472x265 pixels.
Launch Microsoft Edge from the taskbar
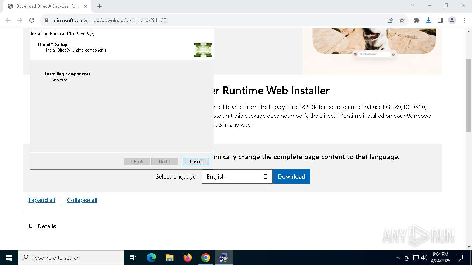(x=152, y=258)
